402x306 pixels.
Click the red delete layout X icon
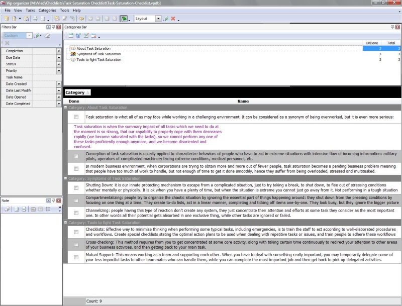pyautogui.click(x=173, y=19)
